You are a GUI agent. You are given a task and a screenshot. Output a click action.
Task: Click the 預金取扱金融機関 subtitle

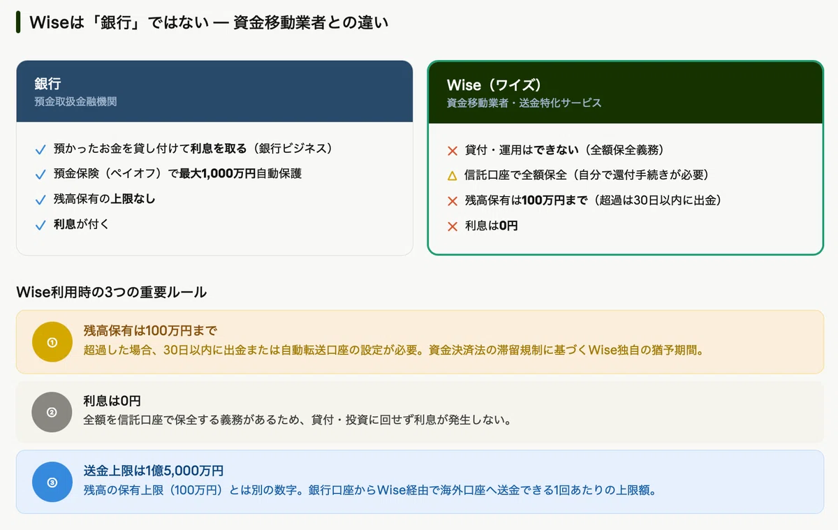75,102
